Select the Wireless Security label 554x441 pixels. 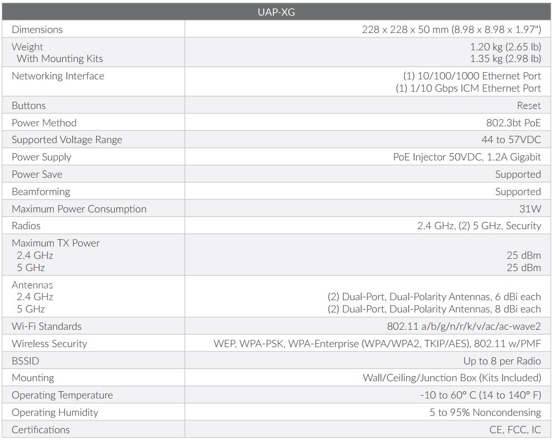click(x=49, y=344)
